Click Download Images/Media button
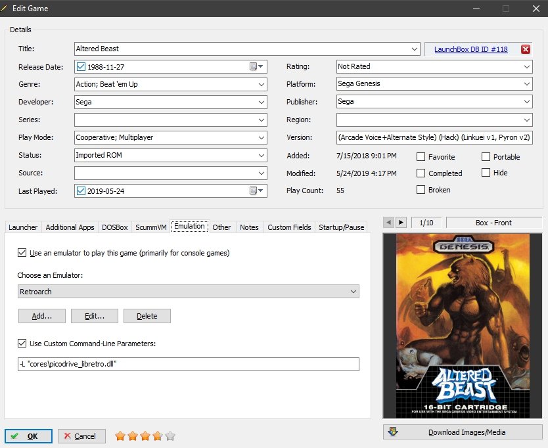This screenshot has height=448, width=548. click(463, 432)
